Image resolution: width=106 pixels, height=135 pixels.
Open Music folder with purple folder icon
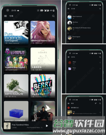(84, 69)
